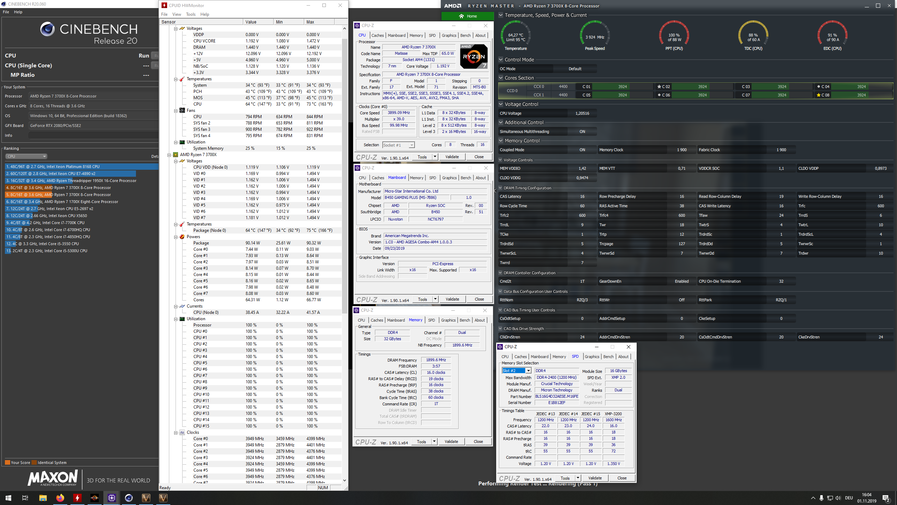897x505 pixels.
Task: Open the Slot #2 memory slot dropdown
Action: (x=528, y=371)
